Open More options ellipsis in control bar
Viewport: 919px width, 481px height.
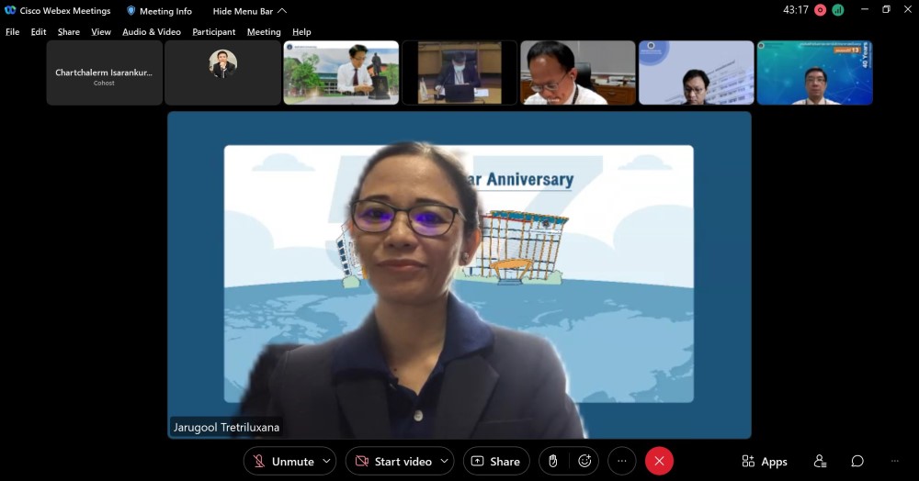pos(622,461)
